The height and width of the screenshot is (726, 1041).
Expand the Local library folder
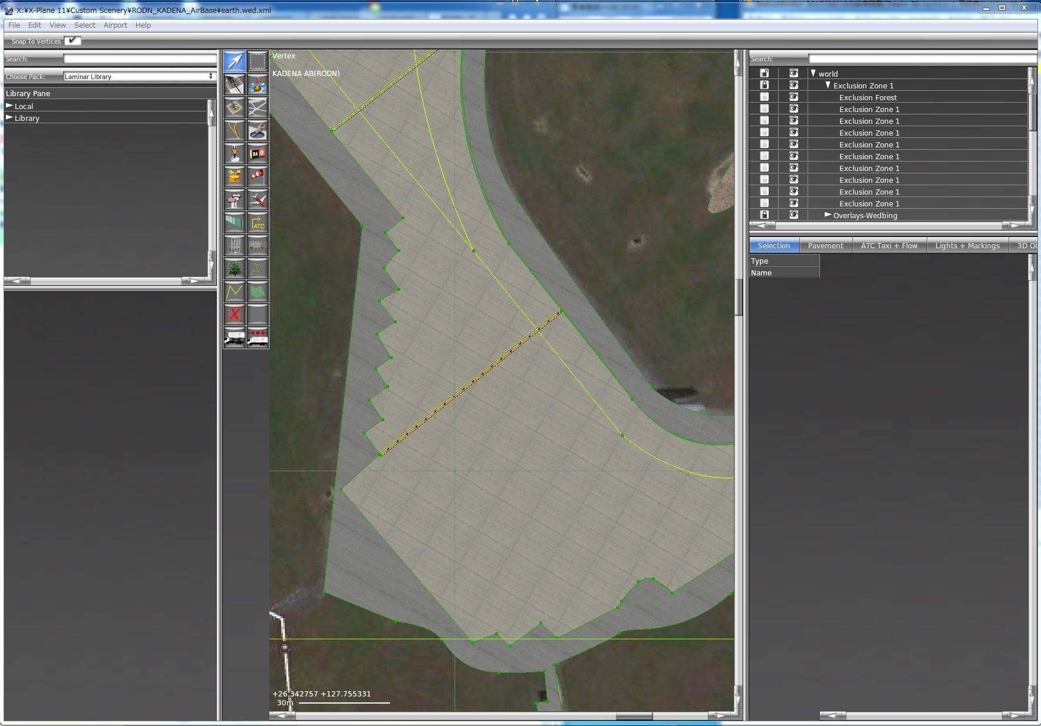click(x=9, y=106)
